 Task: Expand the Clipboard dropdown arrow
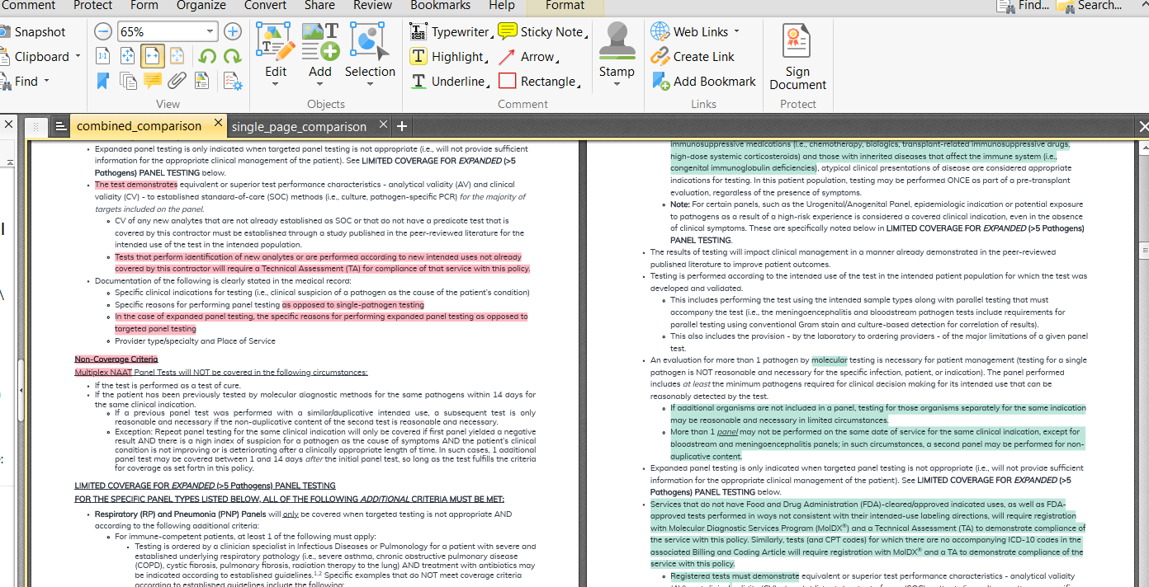click(78, 56)
